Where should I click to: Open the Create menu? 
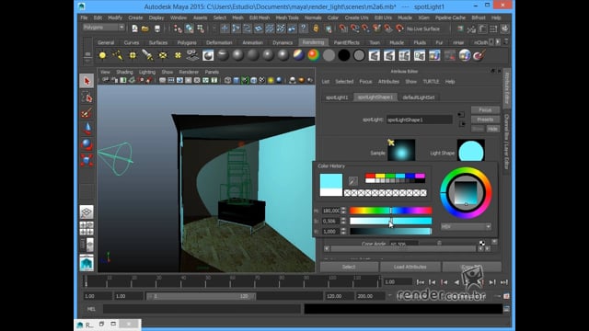pos(135,17)
